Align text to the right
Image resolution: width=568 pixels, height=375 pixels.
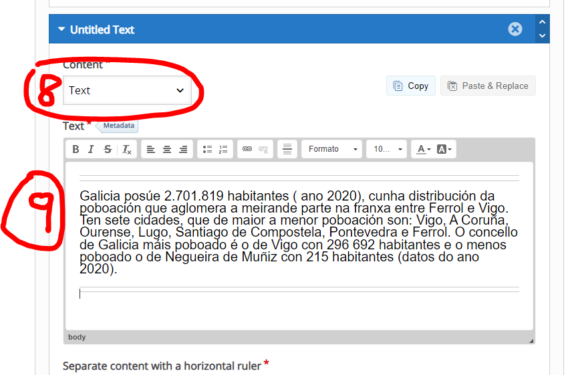pos(183,149)
